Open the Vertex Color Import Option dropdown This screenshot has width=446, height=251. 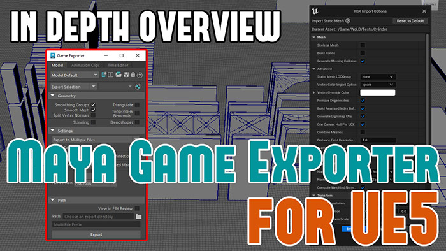[378, 85]
